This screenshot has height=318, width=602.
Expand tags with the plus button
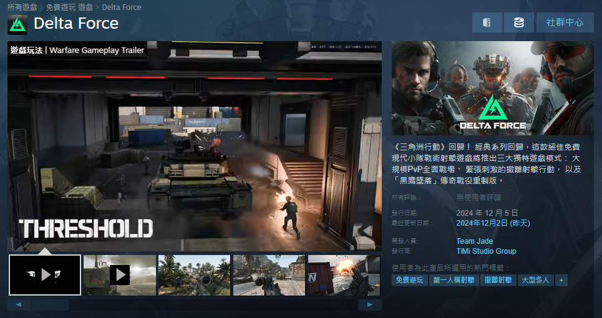[561, 280]
